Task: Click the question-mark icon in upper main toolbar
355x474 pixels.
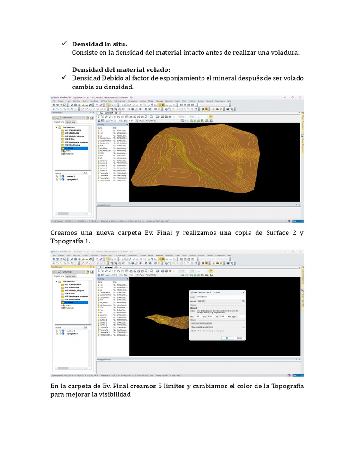Action: (152, 105)
